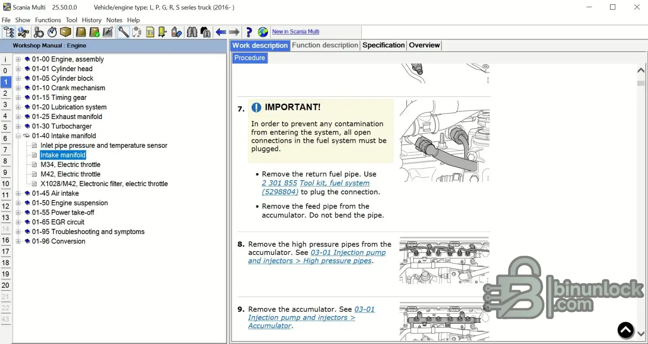Switch to the Function description tab

[325, 45]
